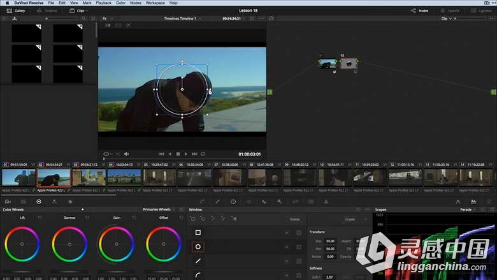Open the Timelines Timeline 1 dropdown
Screen dimensions: 497x280
(x=182, y=18)
